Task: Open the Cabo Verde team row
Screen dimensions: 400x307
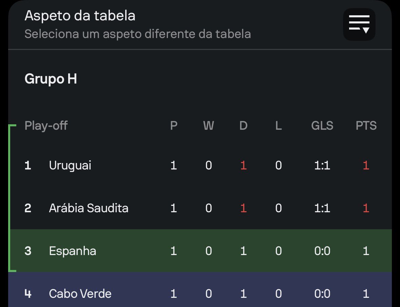Action: coord(200,290)
